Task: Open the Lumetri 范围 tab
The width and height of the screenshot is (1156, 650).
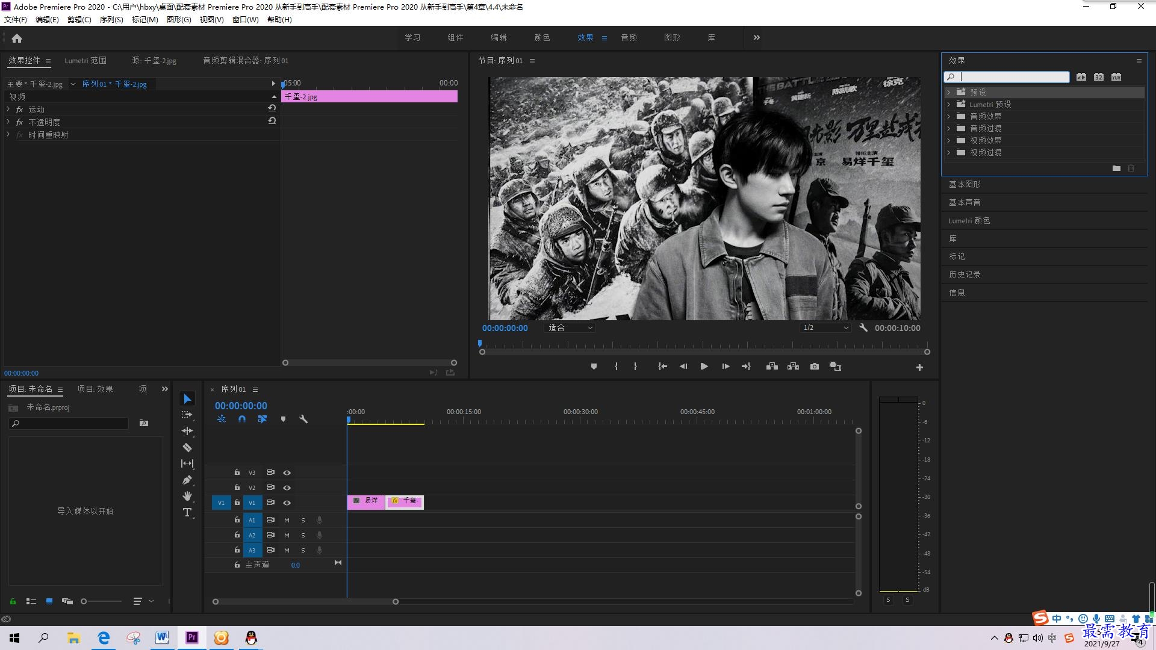Action: coord(85,60)
